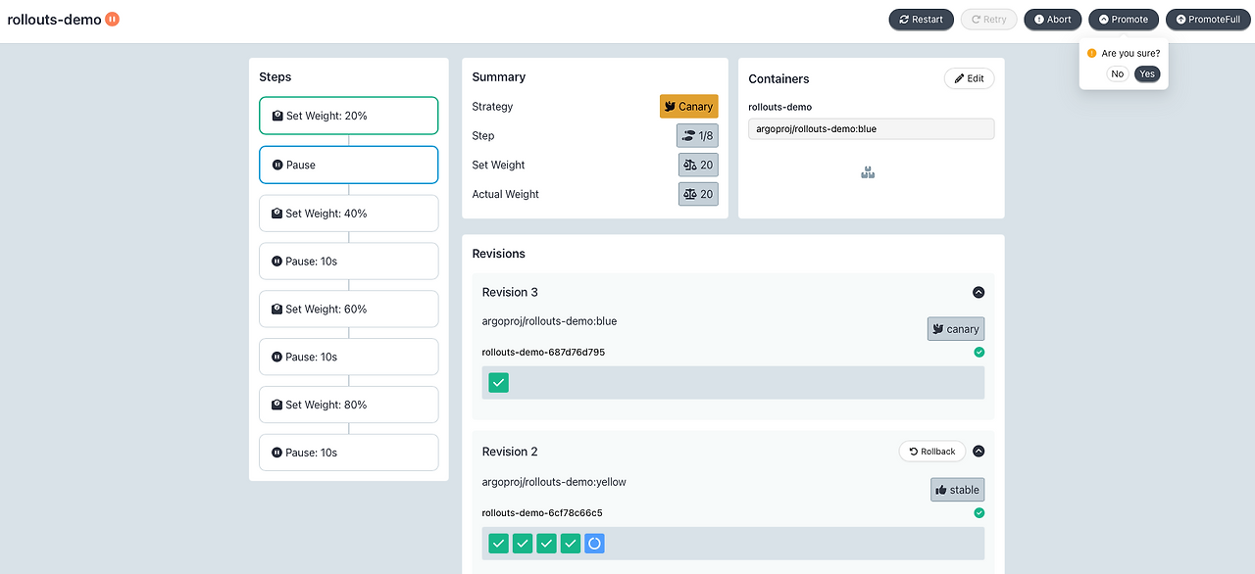Click the Containers heading
The height and width of the screenshot is (574, 1255).
tap(778, 79)
